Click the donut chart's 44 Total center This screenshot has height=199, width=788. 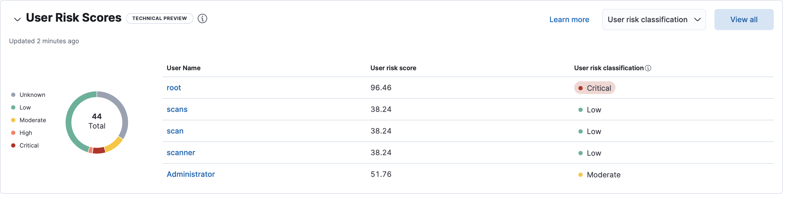[97, 121]
